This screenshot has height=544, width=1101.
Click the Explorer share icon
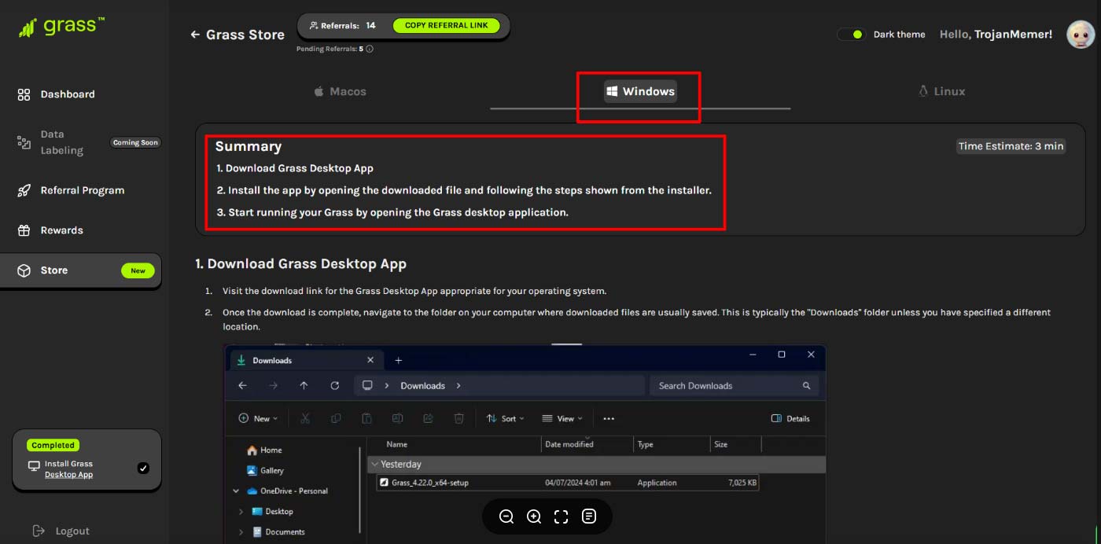429,418
